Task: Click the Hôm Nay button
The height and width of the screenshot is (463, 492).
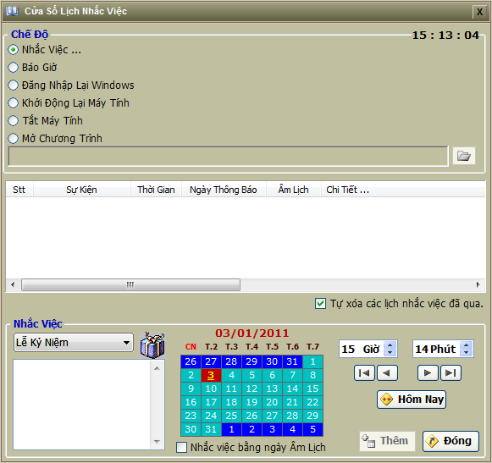Action: pyautogui.click(x=412, y=400)
